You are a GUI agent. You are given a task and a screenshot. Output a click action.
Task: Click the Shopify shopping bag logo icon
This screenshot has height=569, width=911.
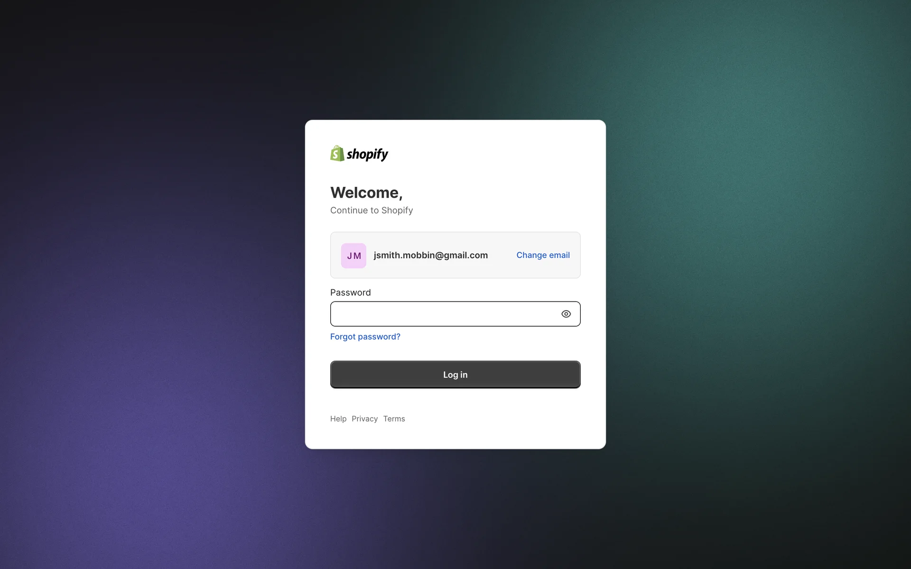(x=337, y=154)
